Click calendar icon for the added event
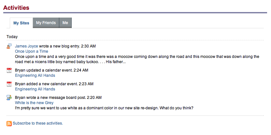This screenshot has height=135, width=271. point(9,84)
